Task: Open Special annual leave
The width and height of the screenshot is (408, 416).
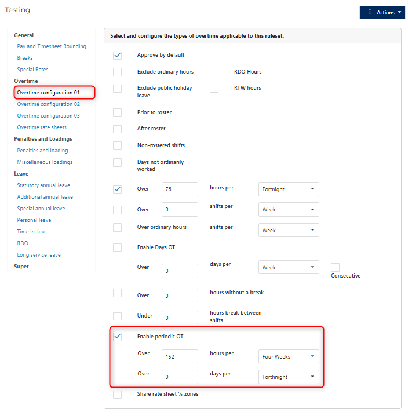Action: point(41,209)
